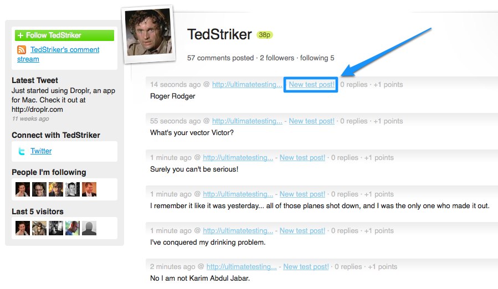
Task: Click New test post link above drinking problem comment
Action: pyautogui.click(x=302, y=231)
